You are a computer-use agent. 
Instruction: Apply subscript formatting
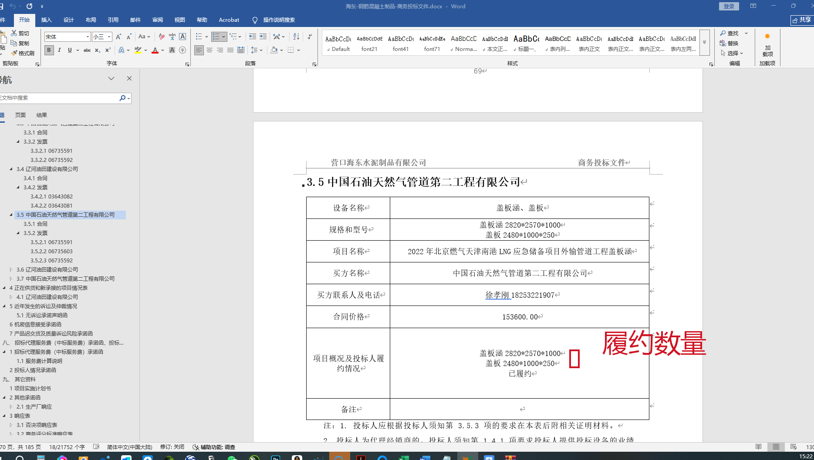tap(98, 50)
